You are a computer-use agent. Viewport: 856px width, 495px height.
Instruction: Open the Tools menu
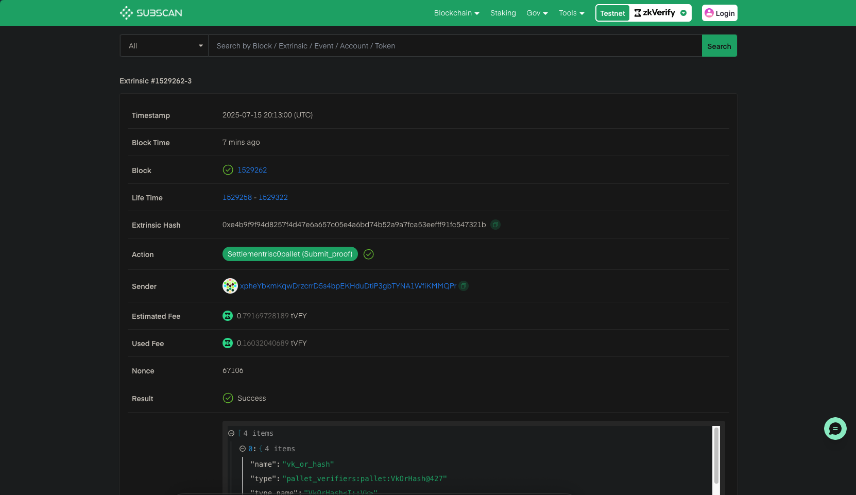coord(571,13)
